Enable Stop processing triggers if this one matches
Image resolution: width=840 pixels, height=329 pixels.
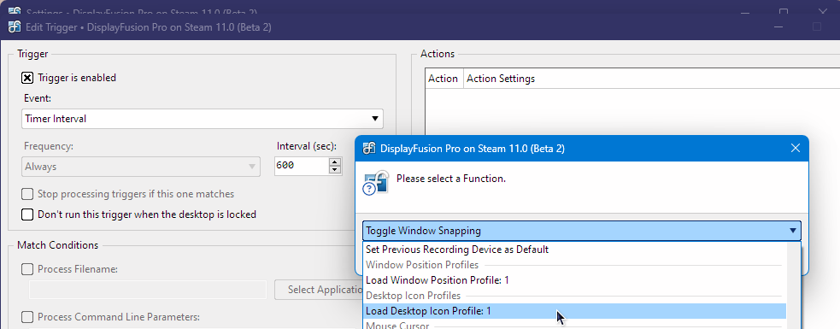point(26,194)
